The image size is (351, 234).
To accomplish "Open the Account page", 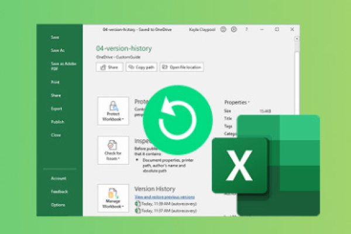I will coord(58,178).
